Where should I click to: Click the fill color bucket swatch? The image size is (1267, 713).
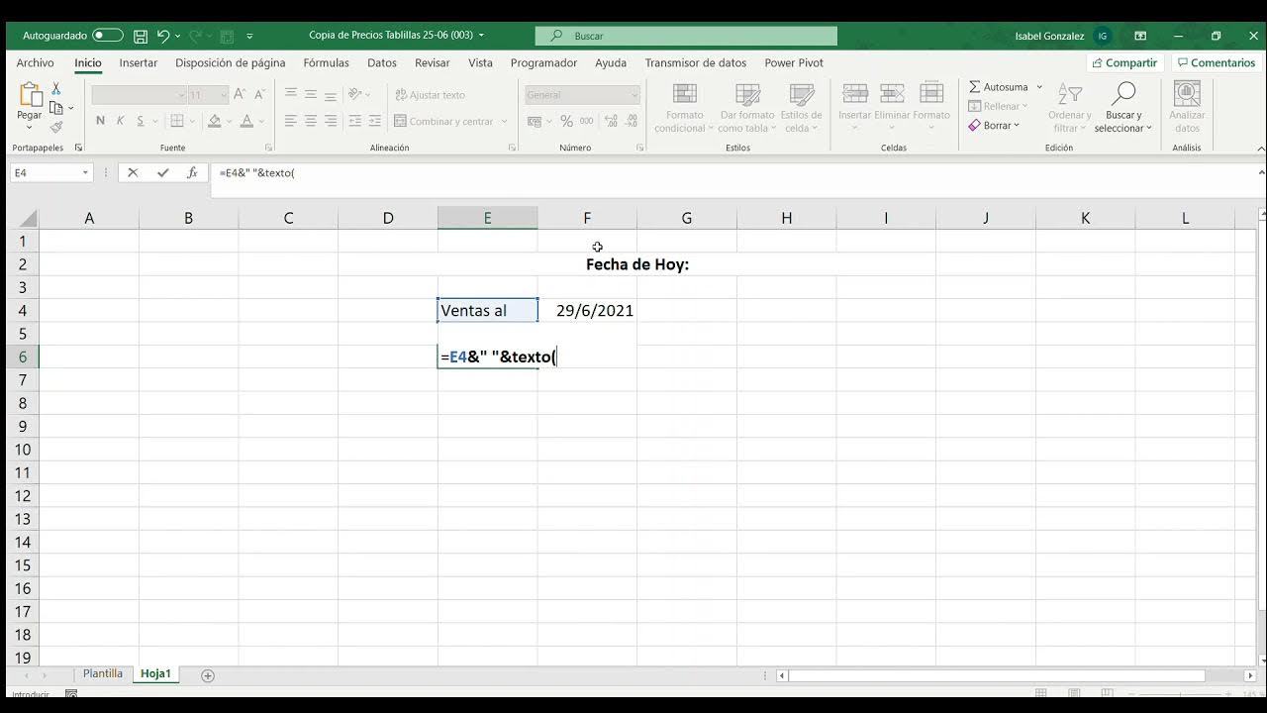(214, 121)
